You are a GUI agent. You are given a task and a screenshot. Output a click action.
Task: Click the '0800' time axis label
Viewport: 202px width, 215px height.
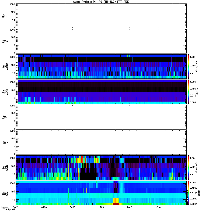click(72, 207)
